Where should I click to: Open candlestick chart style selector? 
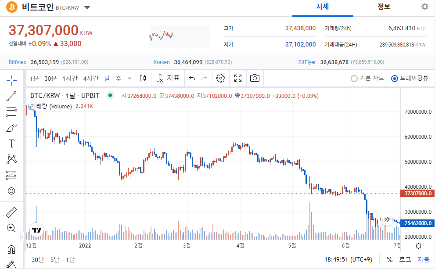point(143,78)
